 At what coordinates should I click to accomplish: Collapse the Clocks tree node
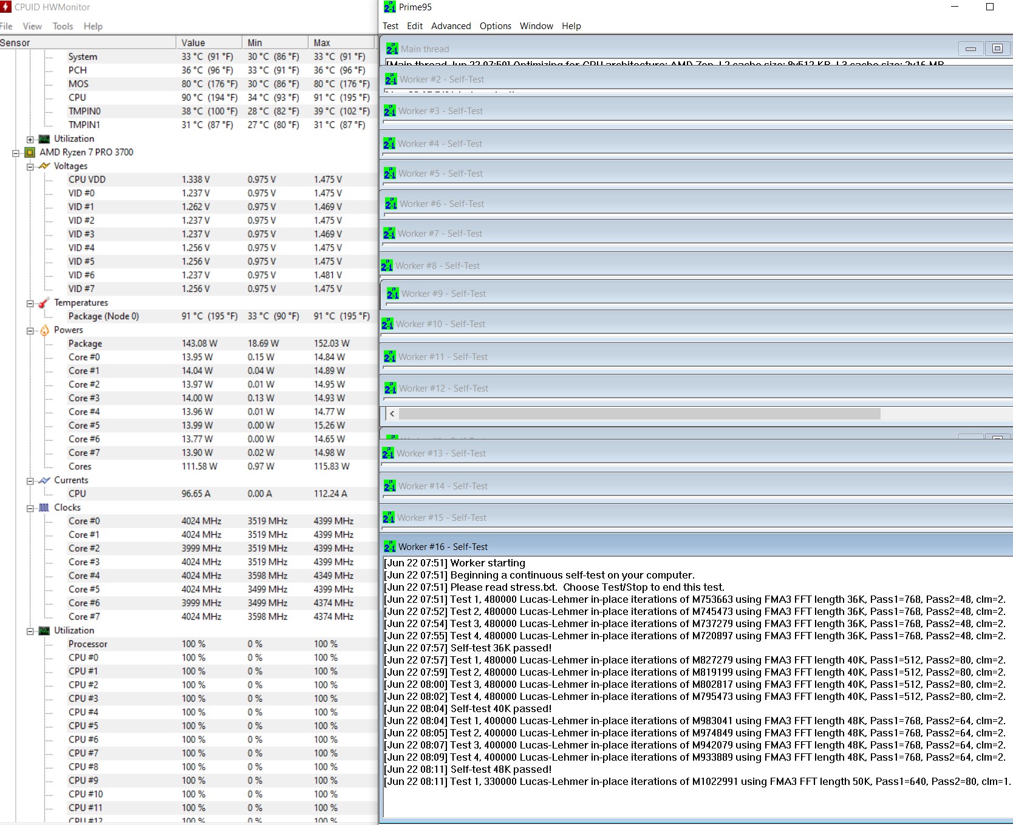click(x=30, y=508)
